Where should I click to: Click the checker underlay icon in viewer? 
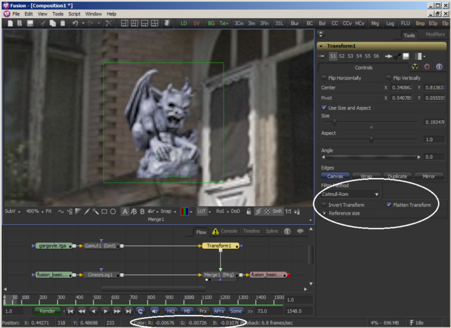click(x=267, y=211)
